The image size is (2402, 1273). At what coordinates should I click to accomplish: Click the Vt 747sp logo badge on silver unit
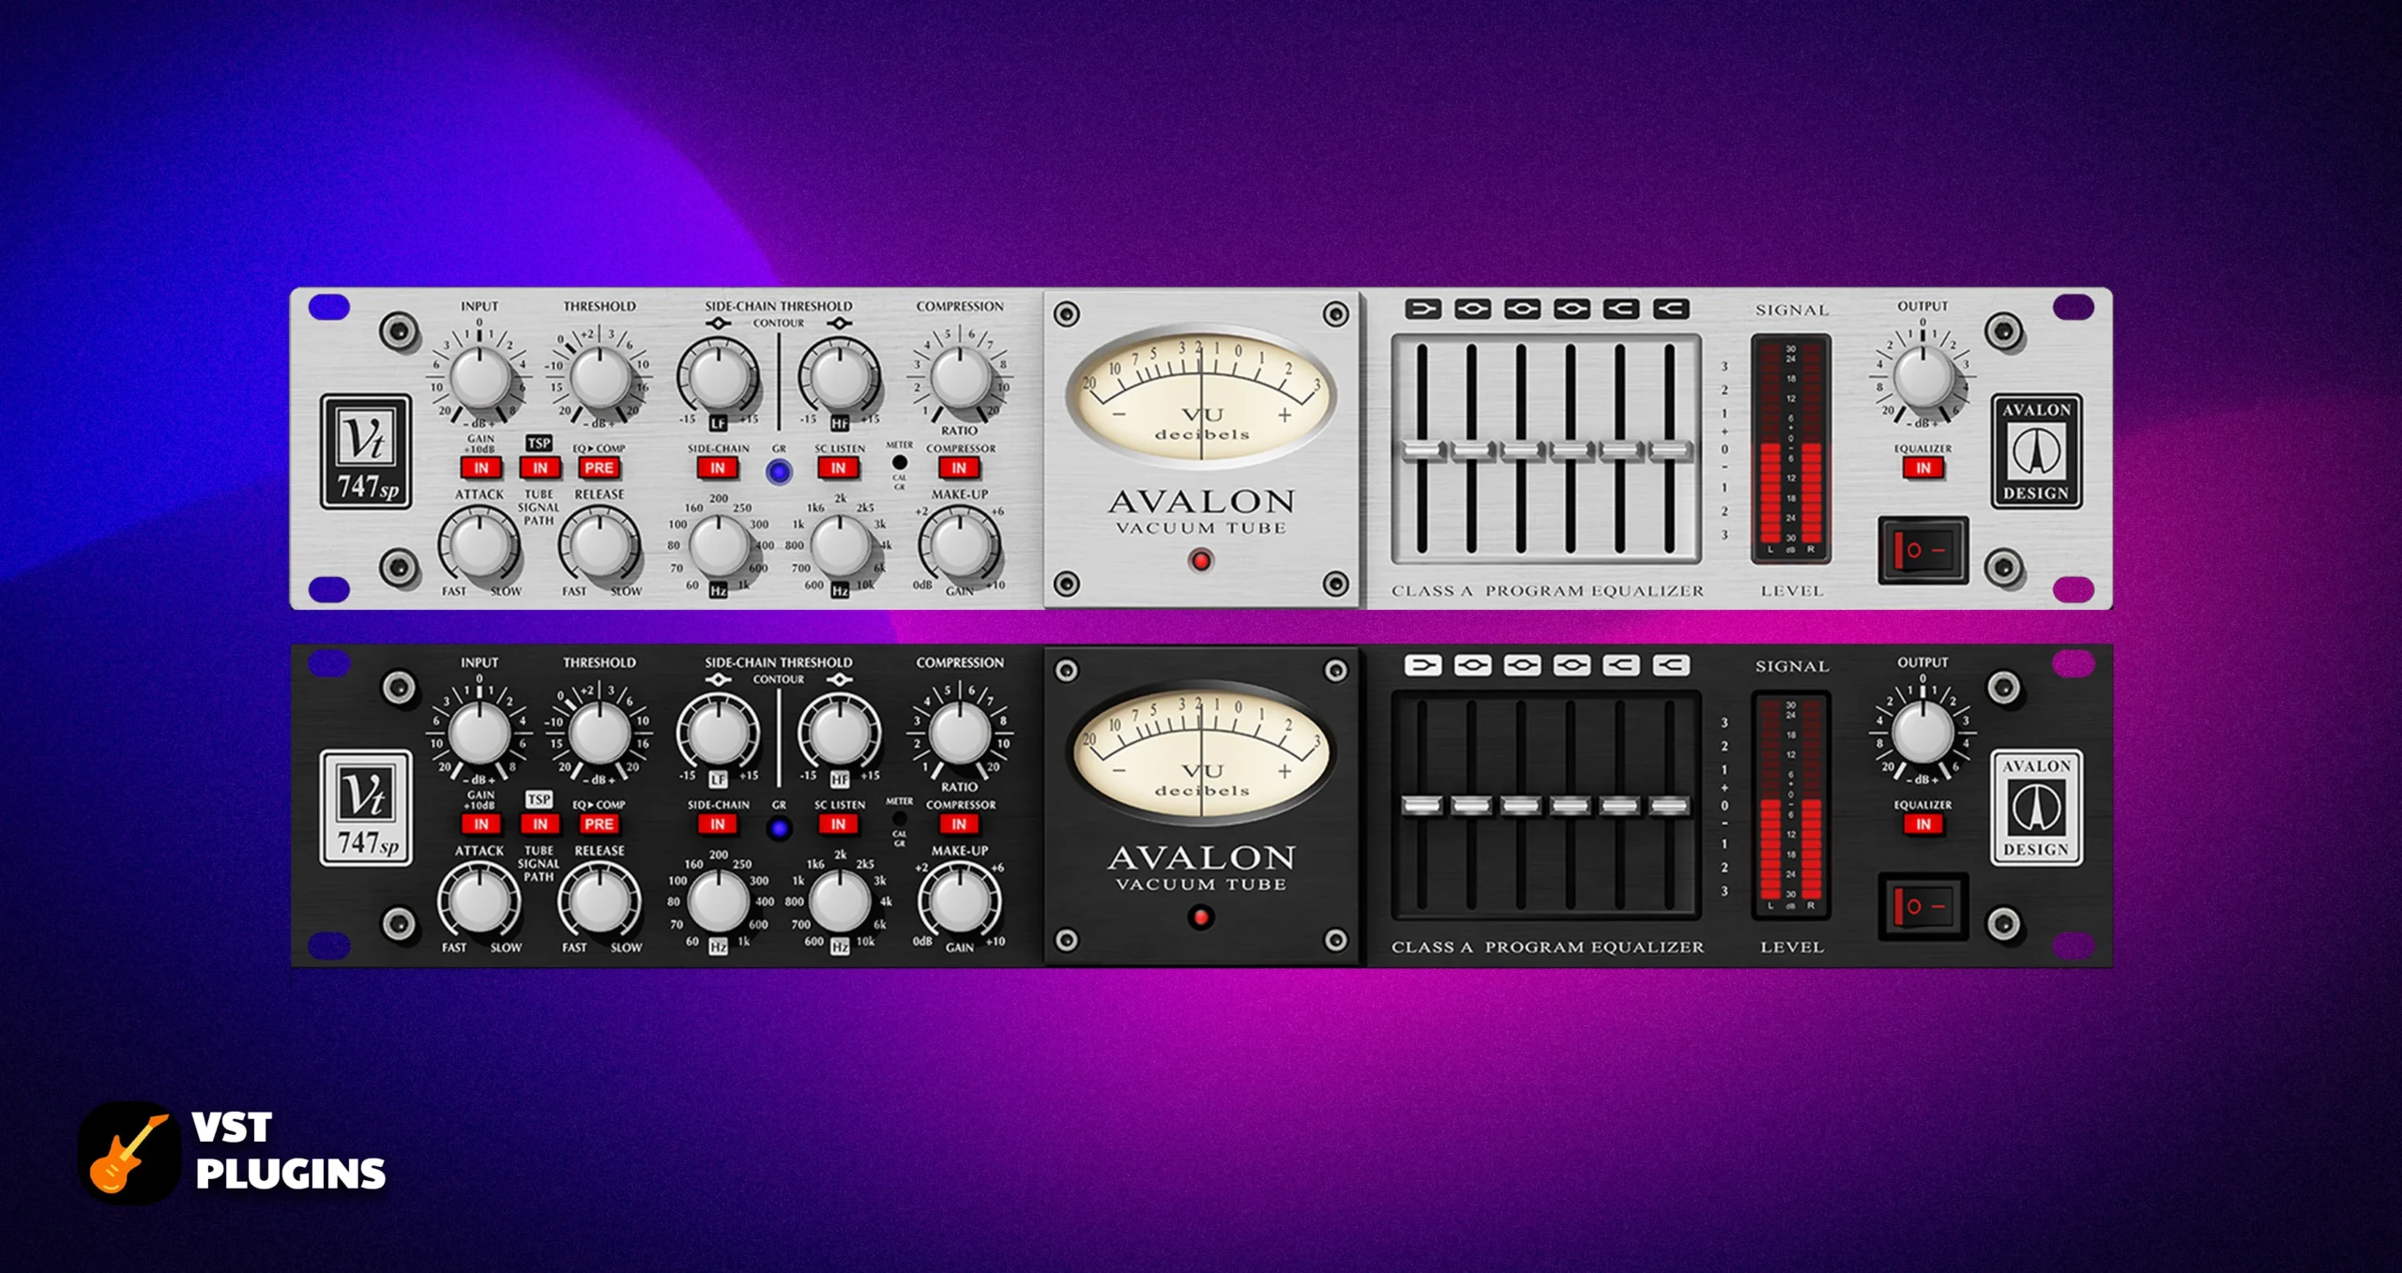pyautogui.click(x=366, y=451)
